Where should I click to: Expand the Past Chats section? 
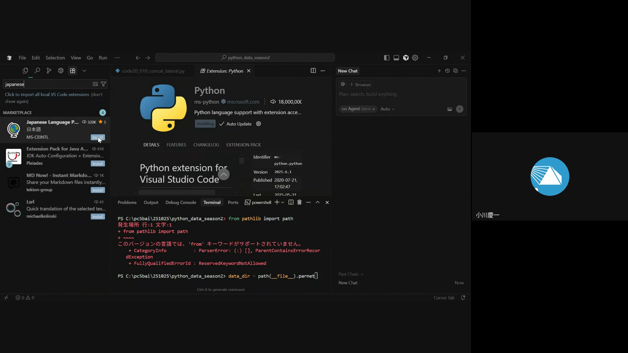point(351,274)
